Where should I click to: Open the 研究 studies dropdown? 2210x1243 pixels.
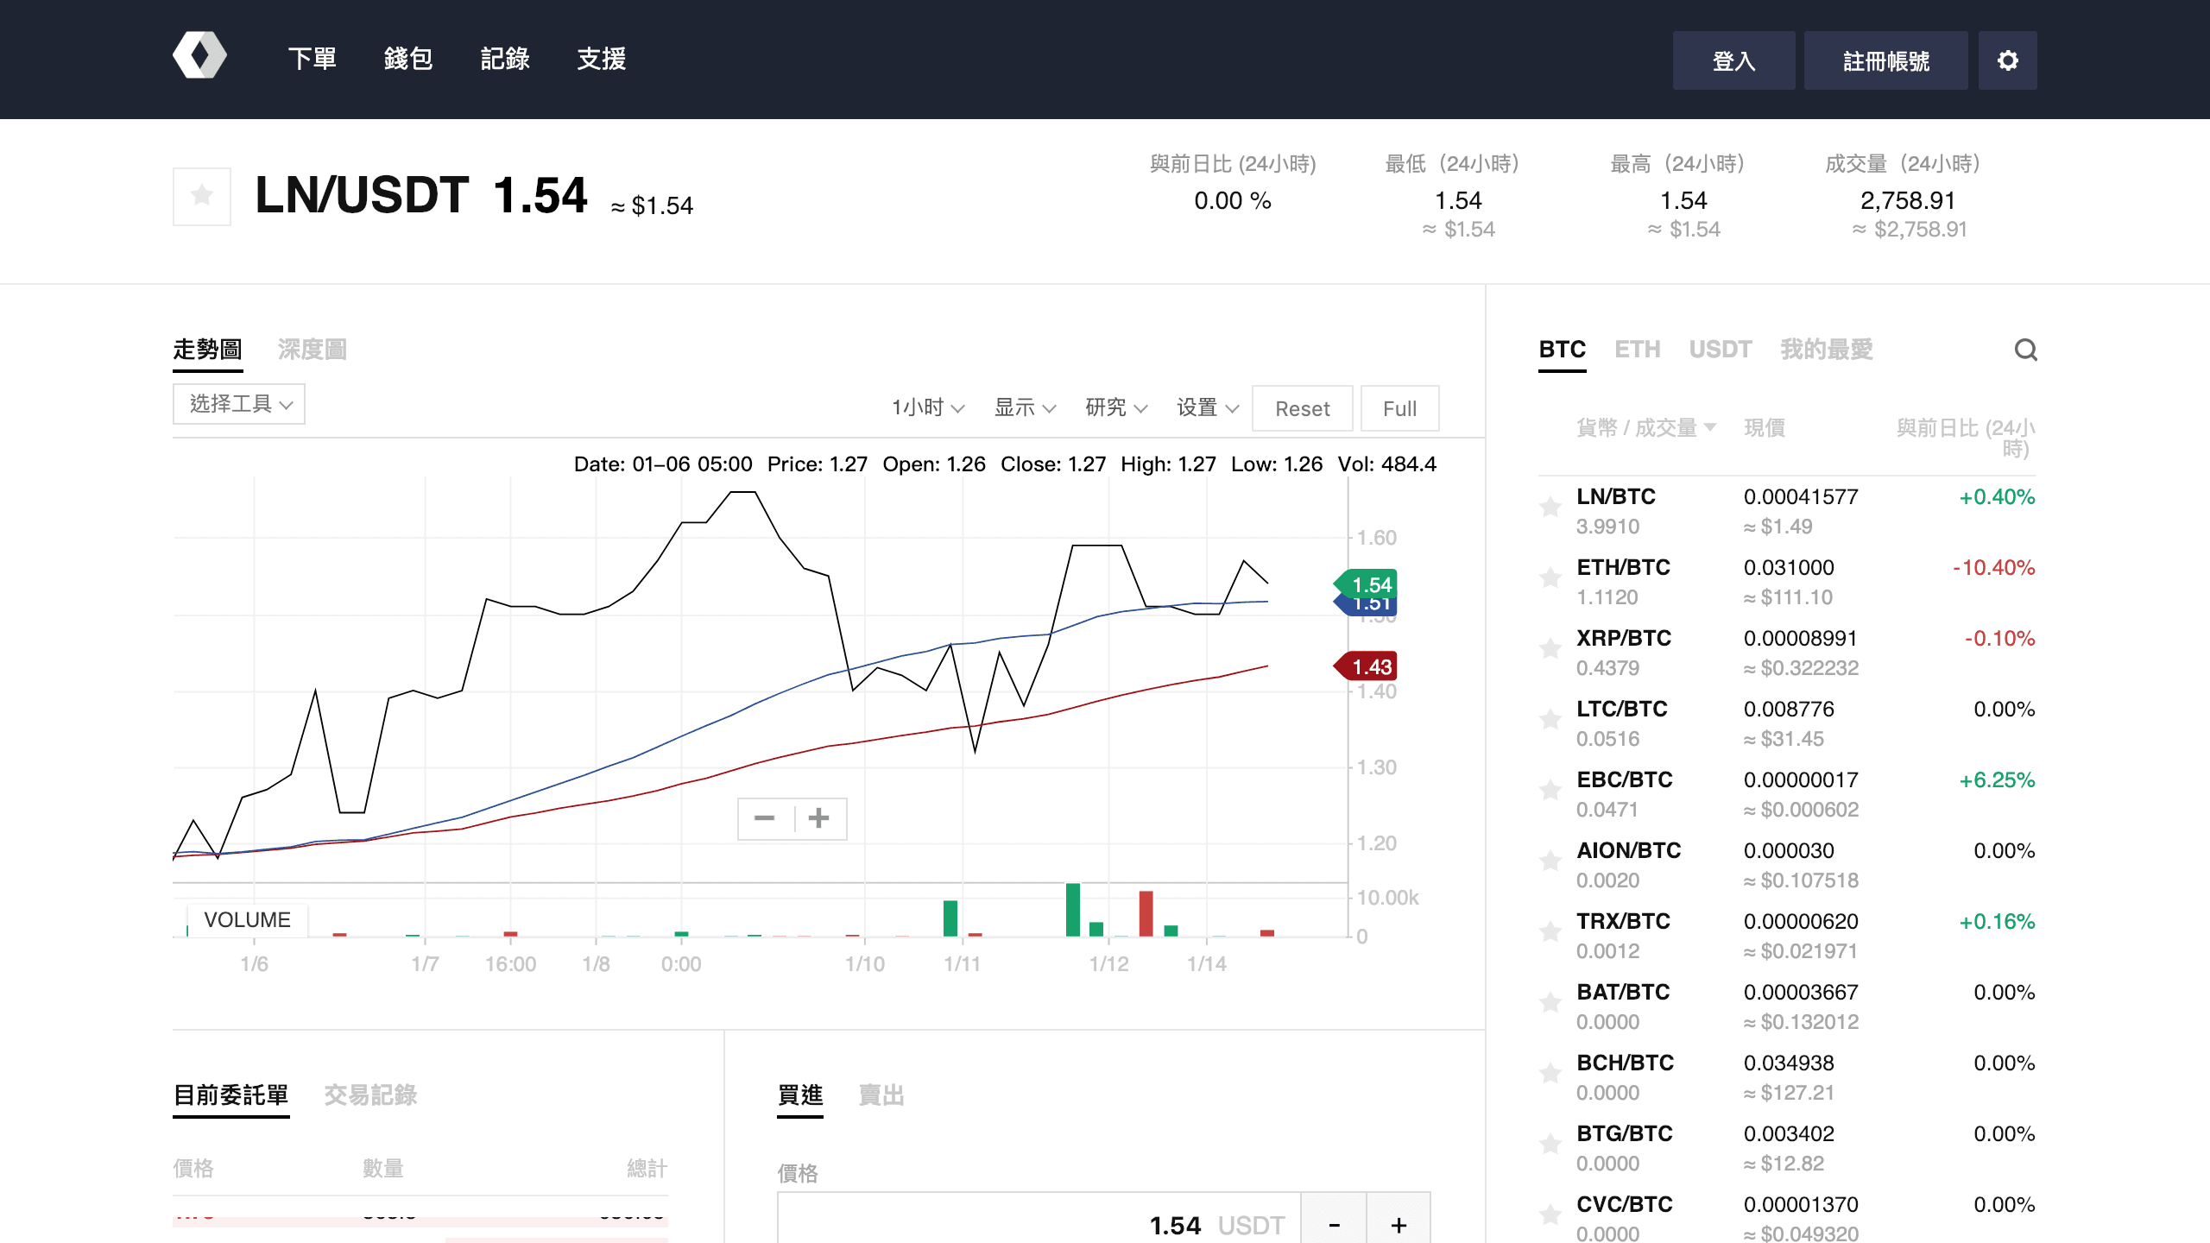(x=1116, y=407)
